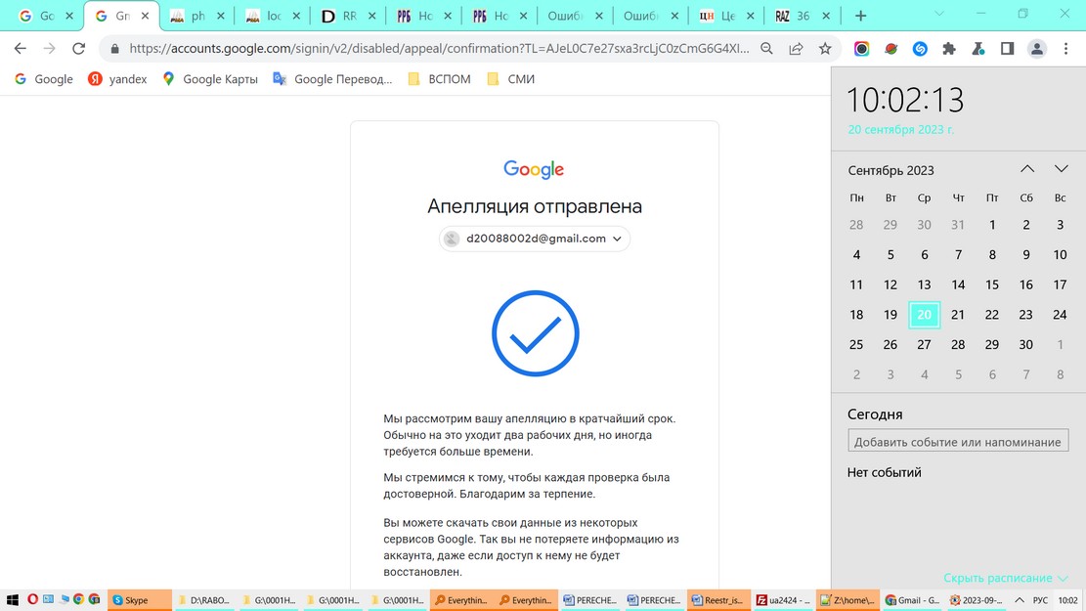Select September 1 in the calendar
Image resolution: width=1086 pixels, height=611 pixels.
[x=992, y=225]
